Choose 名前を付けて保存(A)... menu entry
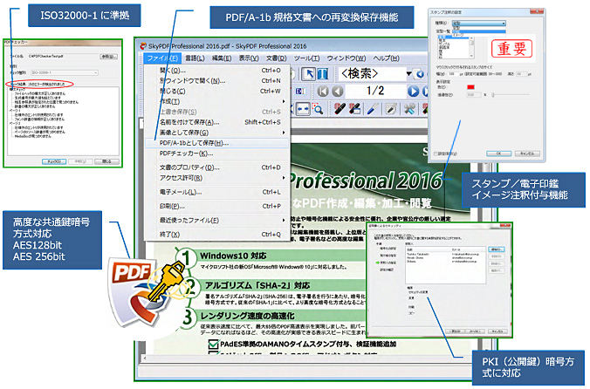The height and width of the screenshot is (389, 590). (217, 122)
